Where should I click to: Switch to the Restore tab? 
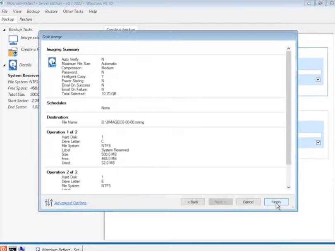click(x=26, y=19)
